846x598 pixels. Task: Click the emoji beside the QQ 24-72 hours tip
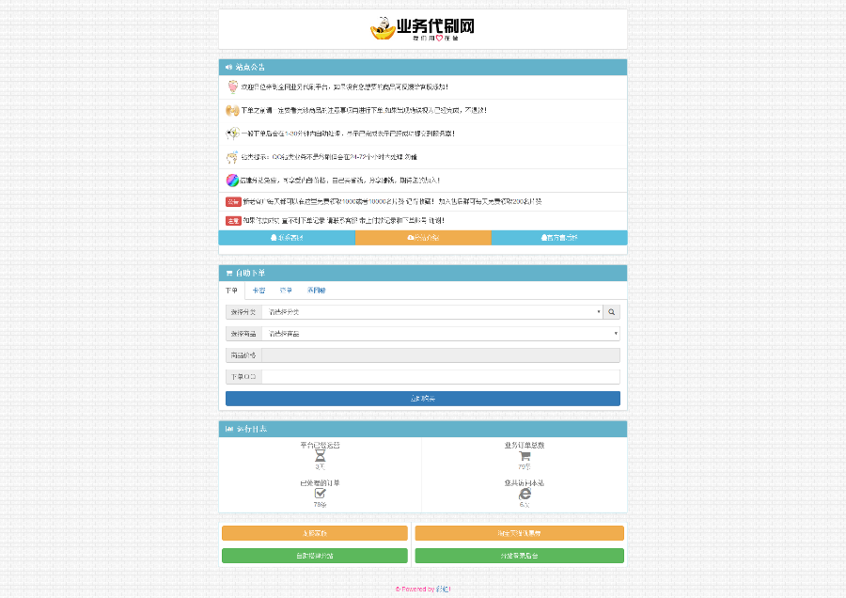point(232,157)
